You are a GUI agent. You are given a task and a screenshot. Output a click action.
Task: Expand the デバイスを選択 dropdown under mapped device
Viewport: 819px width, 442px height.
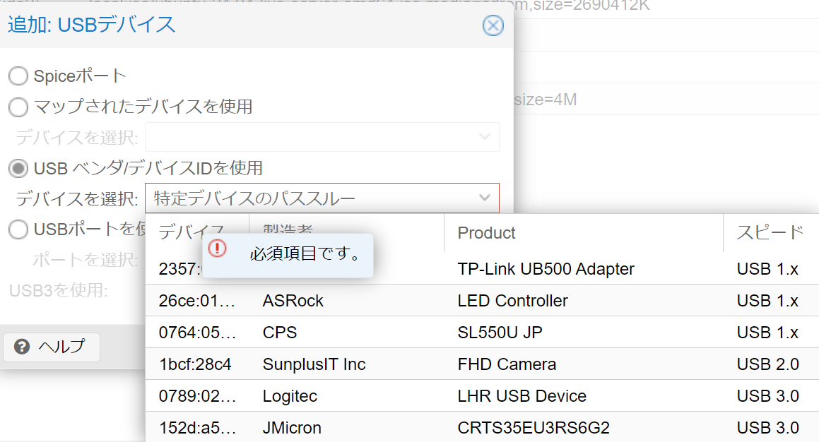(x=322, y=136)
